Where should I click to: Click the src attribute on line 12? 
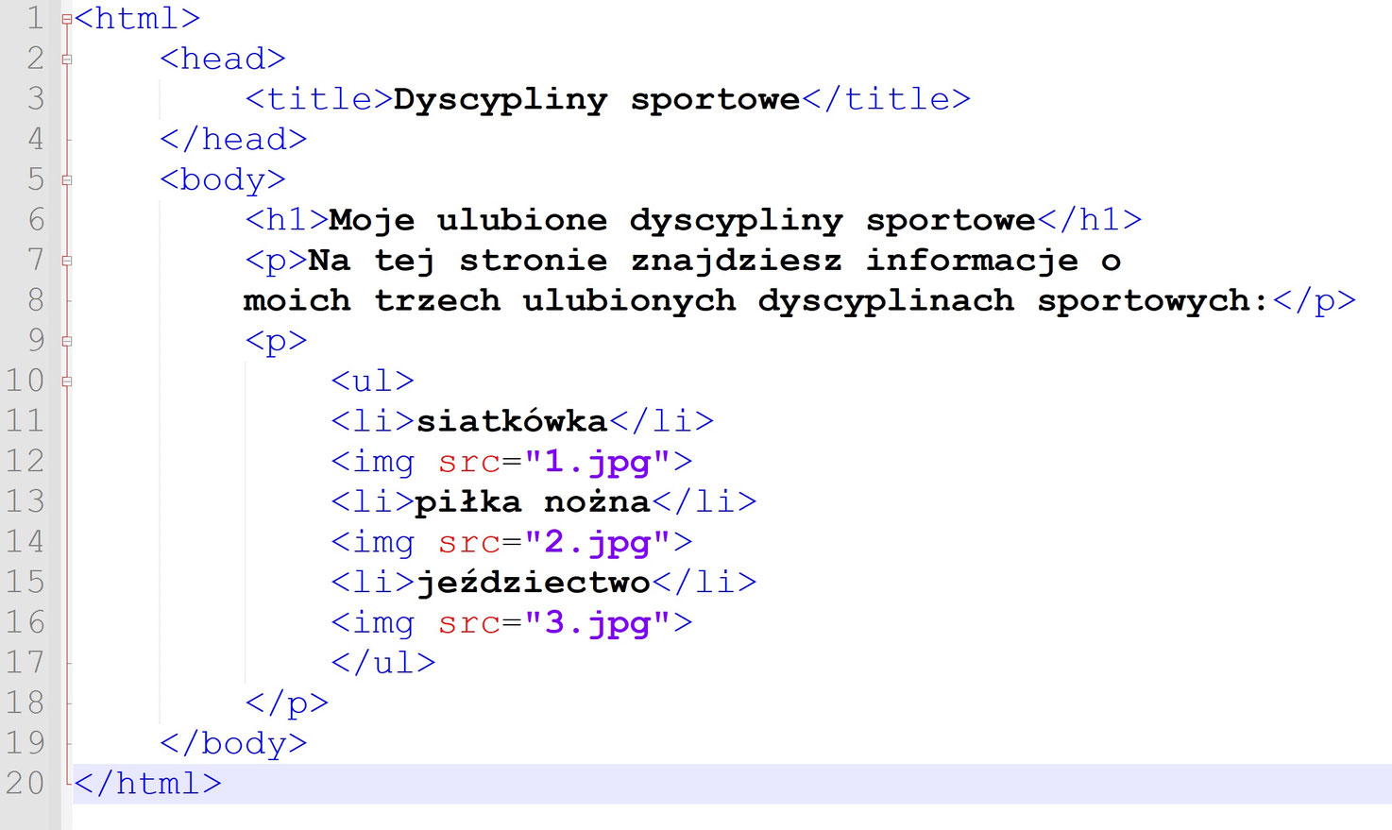click(x=468, y=462)
